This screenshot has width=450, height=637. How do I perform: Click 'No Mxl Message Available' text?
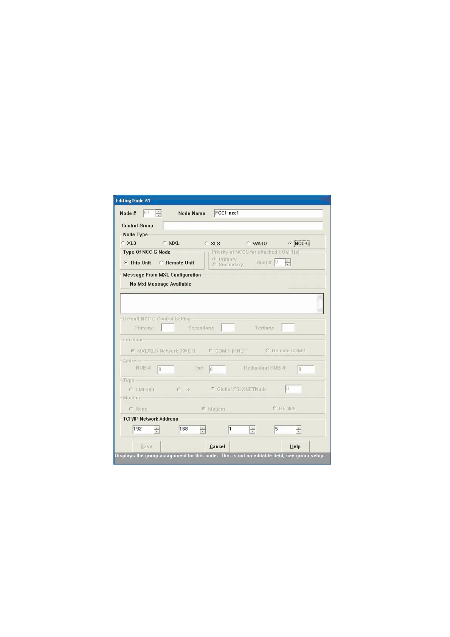tap(160, 284)
